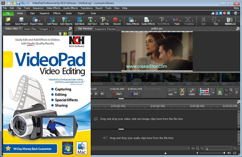
Task: Insert a blank clip with Add Blank
Action: point(80,21)
